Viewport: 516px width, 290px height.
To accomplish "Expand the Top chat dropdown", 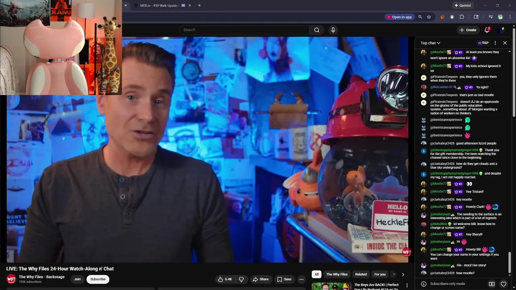I will [431, 43].
